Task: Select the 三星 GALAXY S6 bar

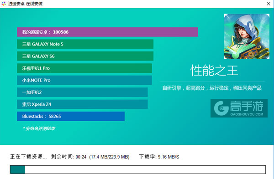Action: point(85,56)
